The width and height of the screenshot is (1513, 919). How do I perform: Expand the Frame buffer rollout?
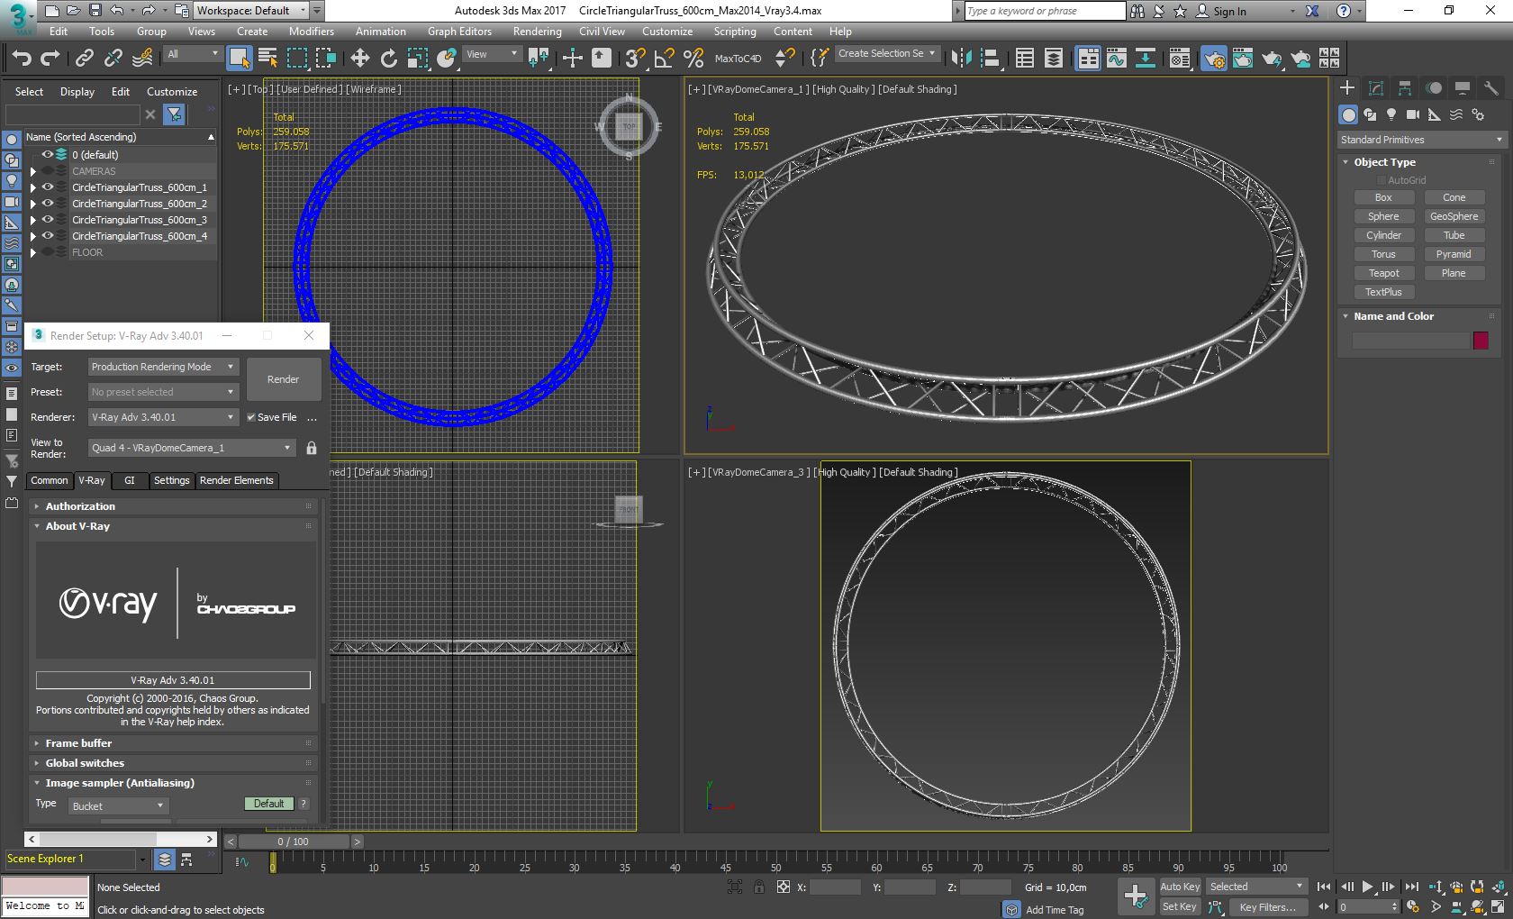tap(78, 743)
